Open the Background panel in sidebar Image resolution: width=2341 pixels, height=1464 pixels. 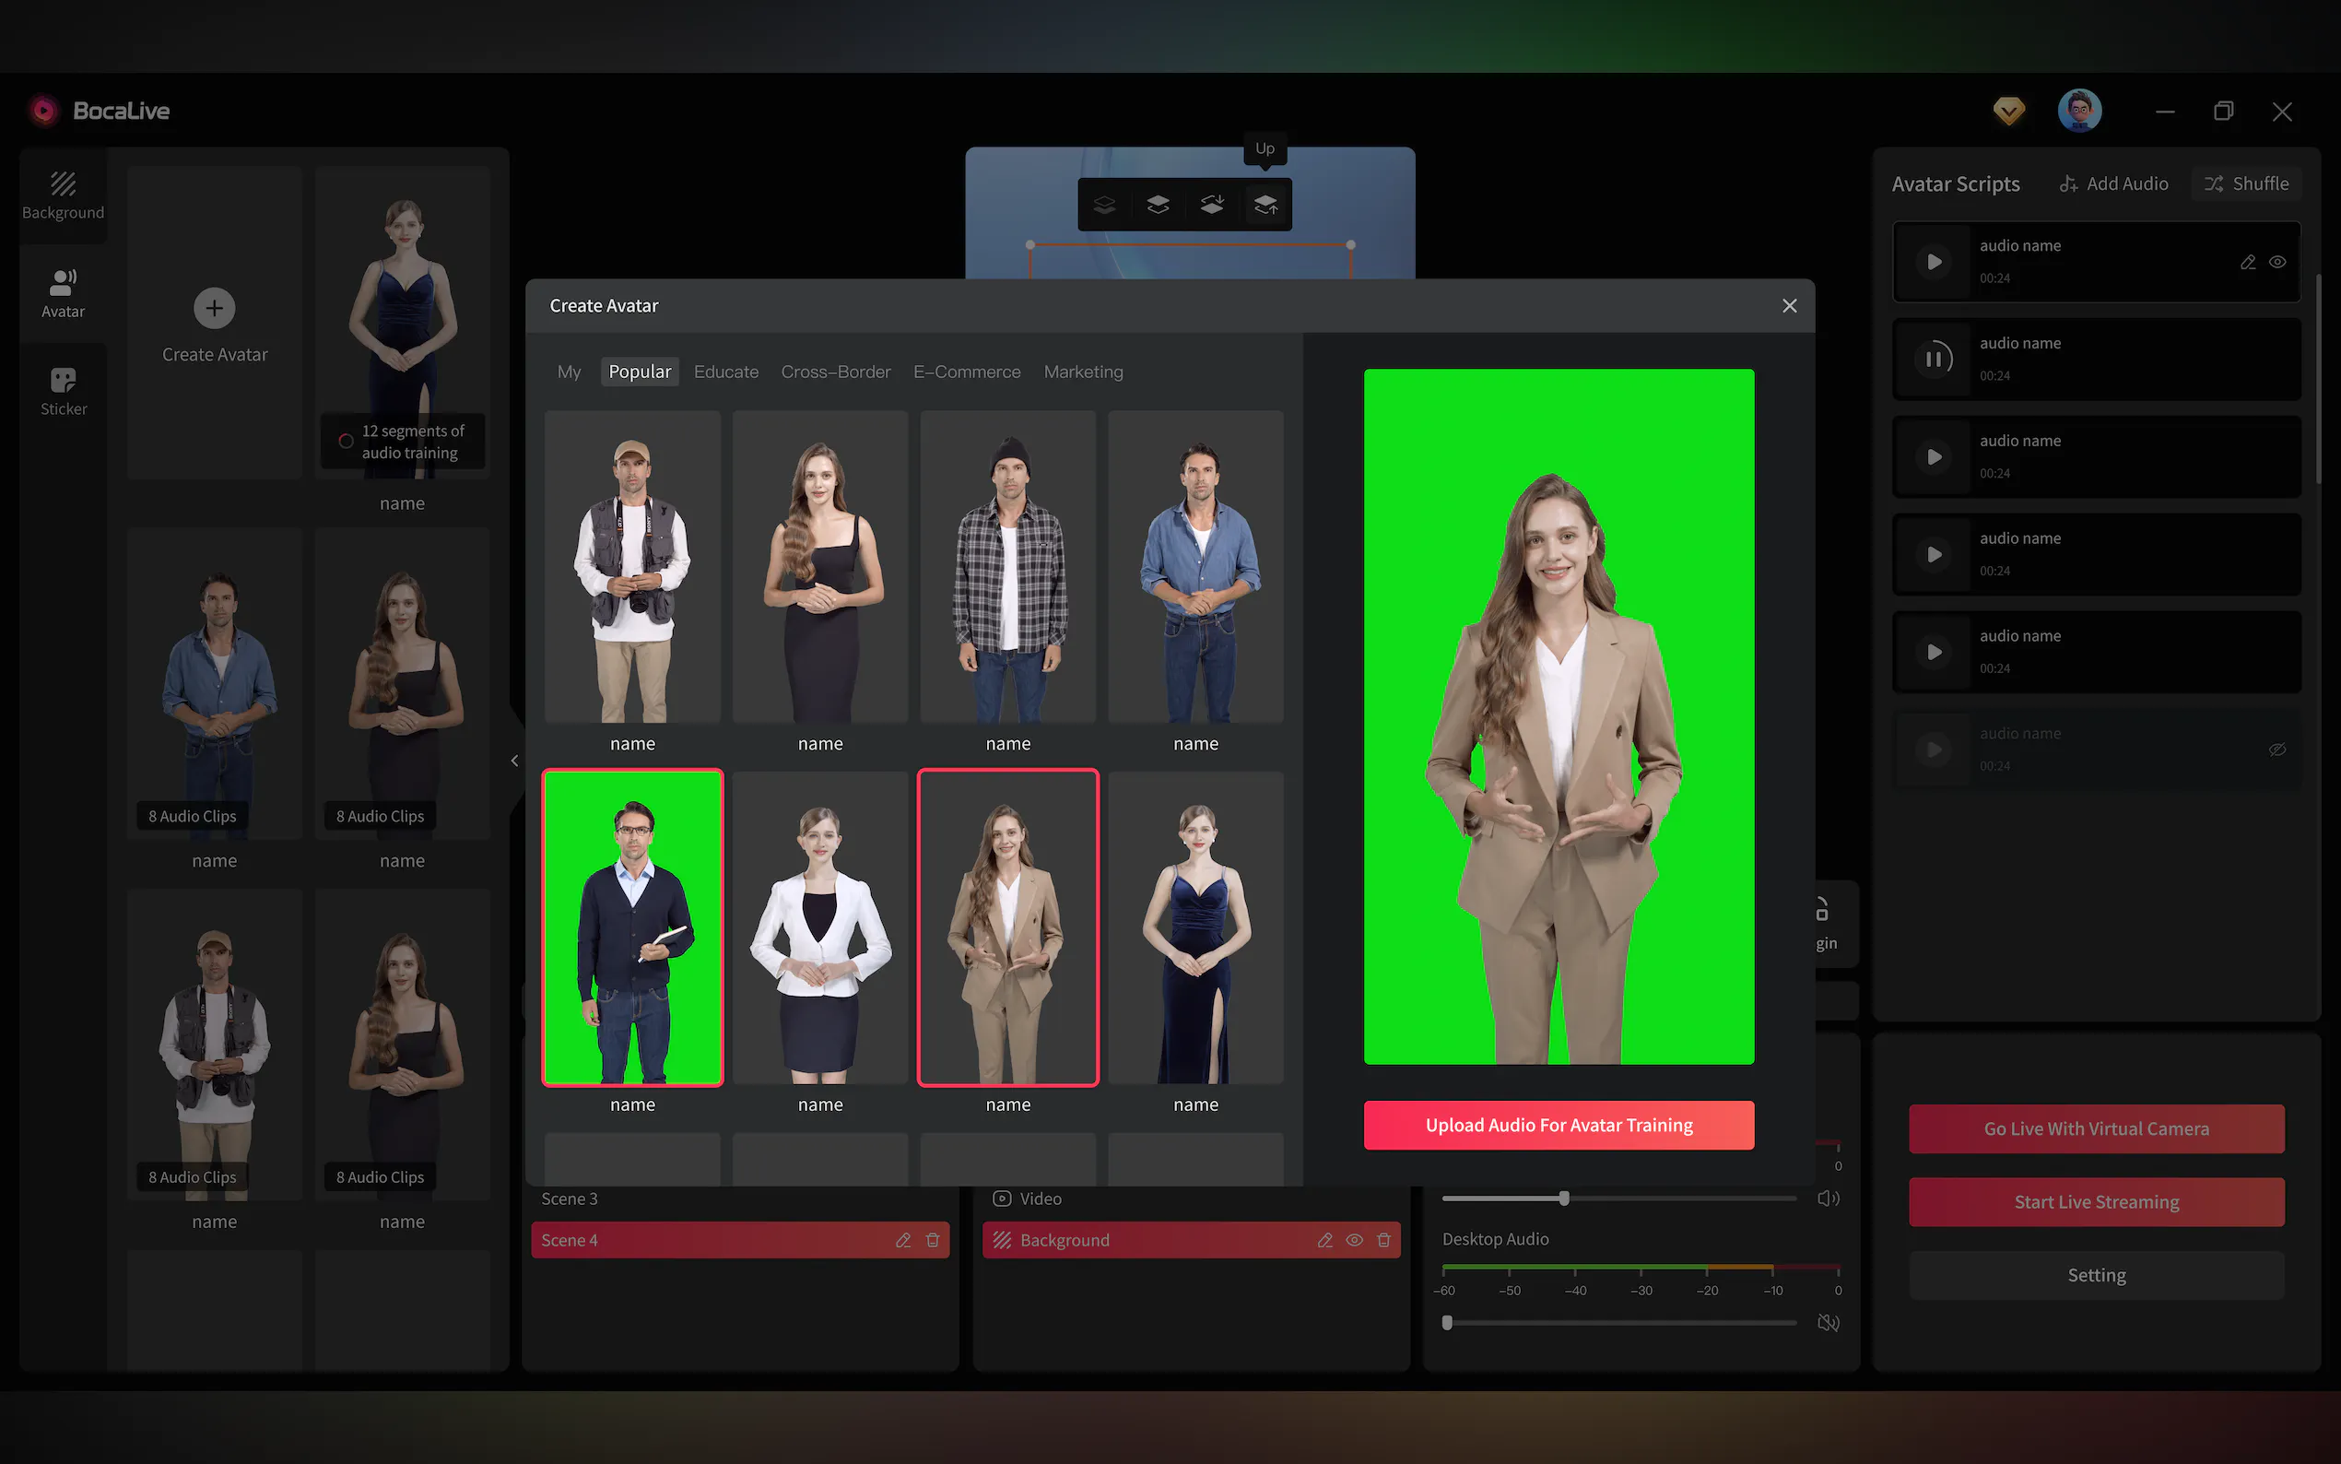pos(63,194)
